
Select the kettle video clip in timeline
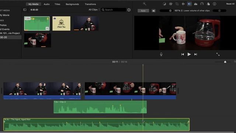(x=130, y=91)
